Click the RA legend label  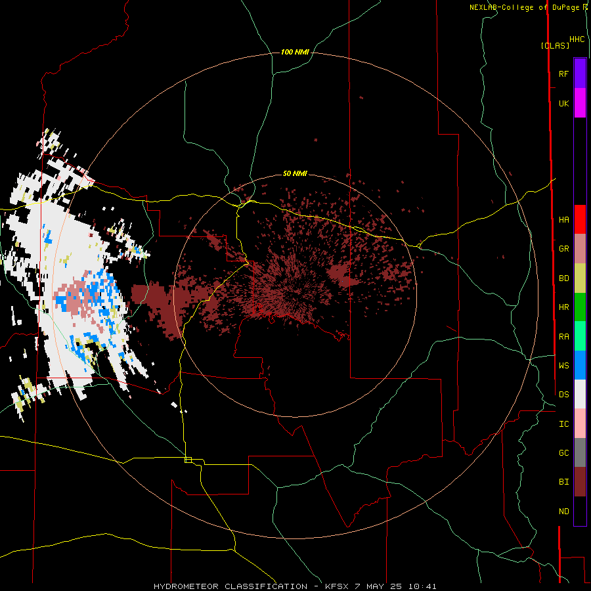(x=563, y=336)
